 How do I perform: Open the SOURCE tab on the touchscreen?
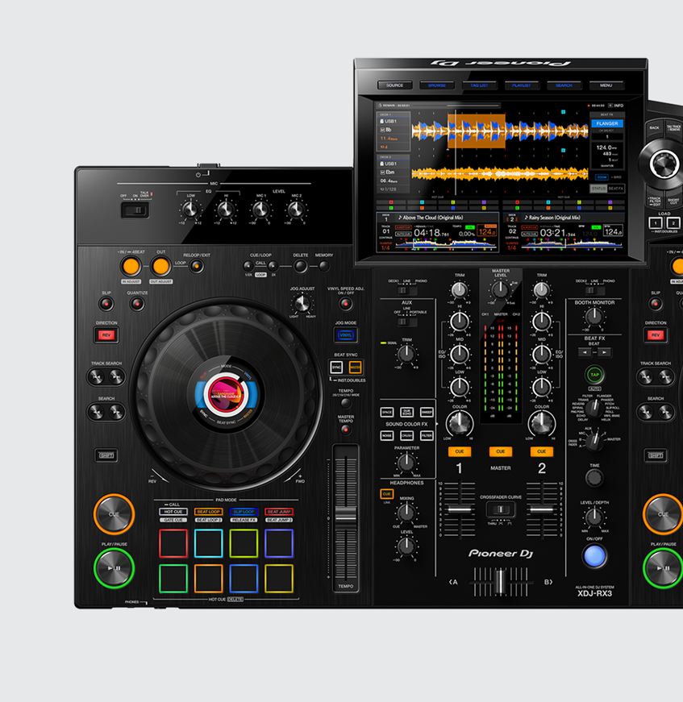click(x=394, y=85)
